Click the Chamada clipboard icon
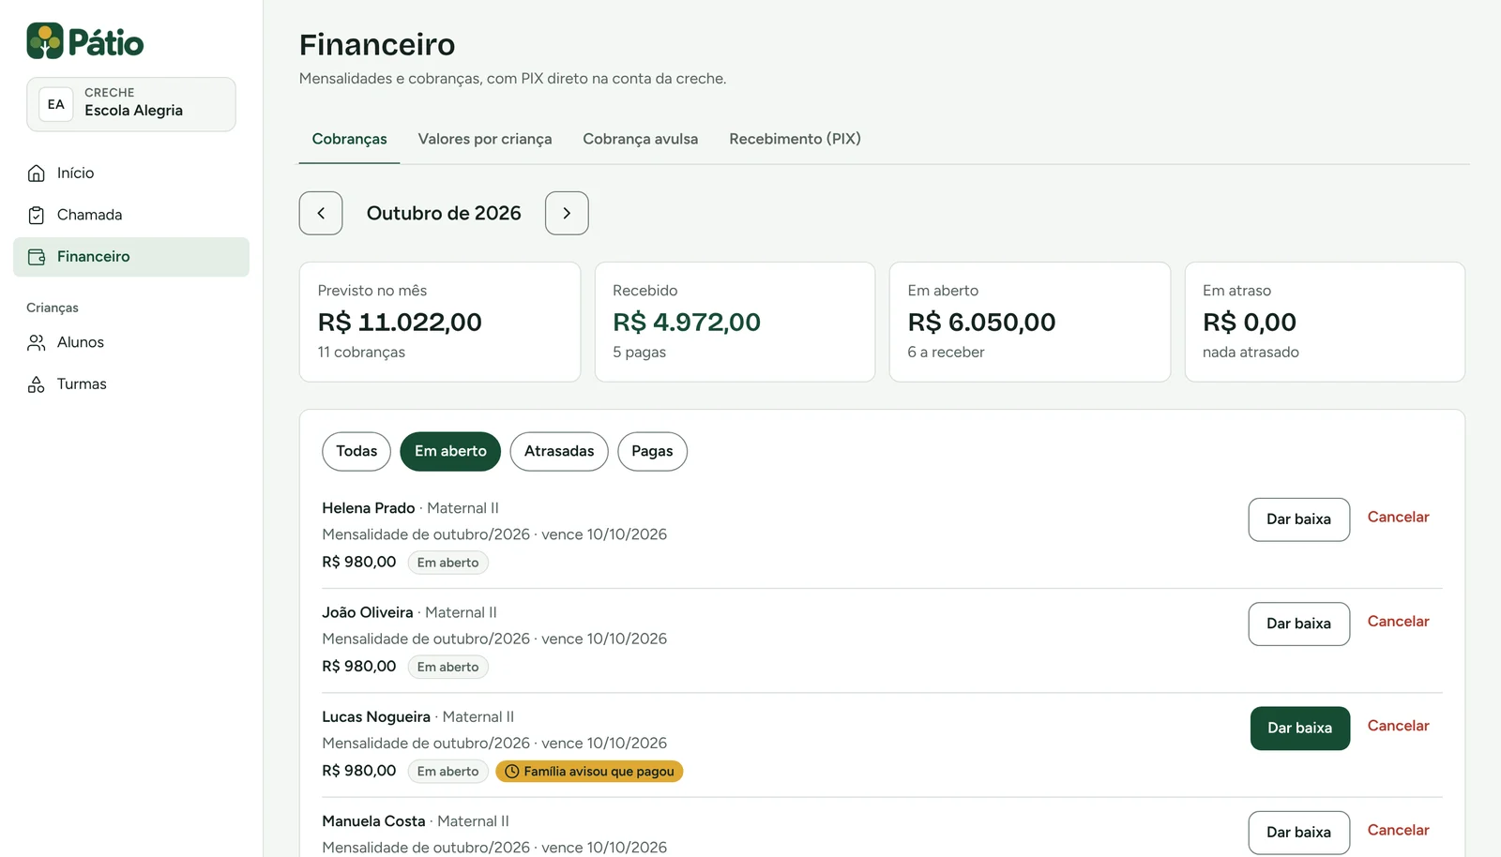The height and width of the screenshot is (857, 1501). [x=37, y=216]
